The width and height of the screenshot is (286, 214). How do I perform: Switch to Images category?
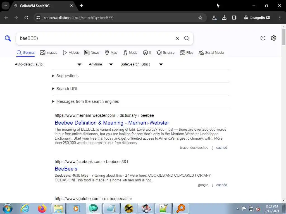tap(49, 53)
